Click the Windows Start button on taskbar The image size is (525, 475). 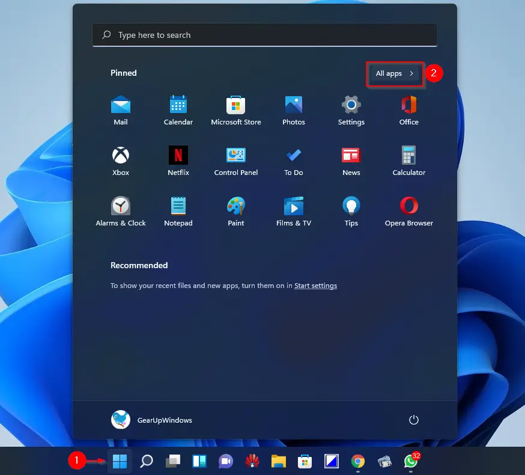[120, 461]
